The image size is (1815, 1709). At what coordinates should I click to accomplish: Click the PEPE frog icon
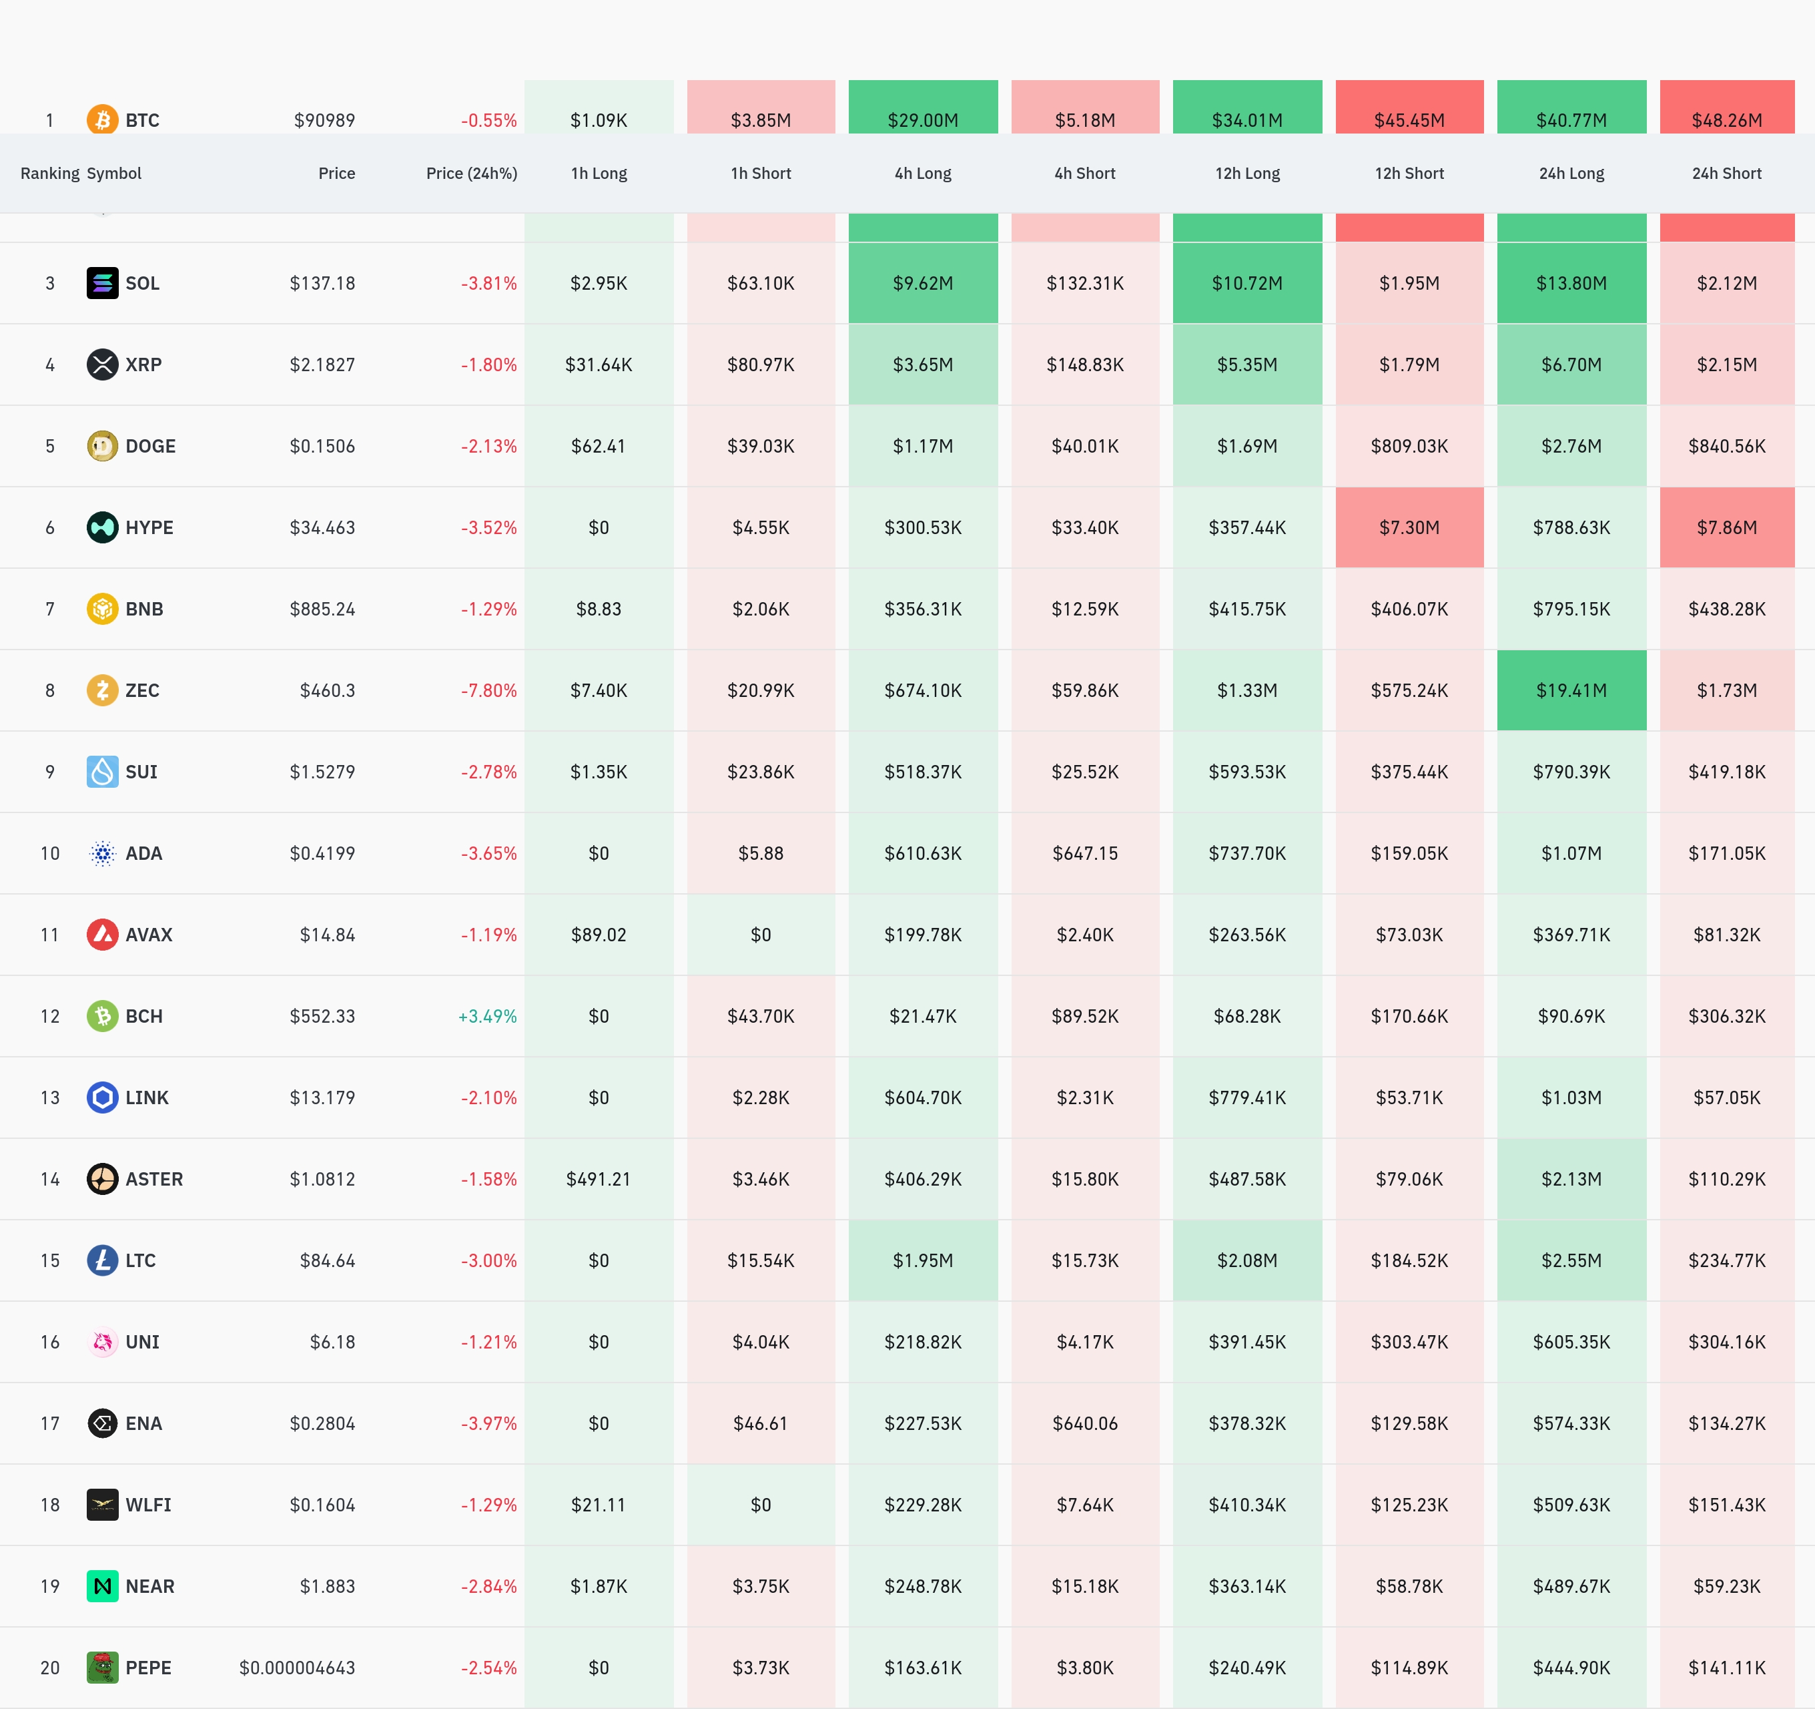pos(102,1667)
